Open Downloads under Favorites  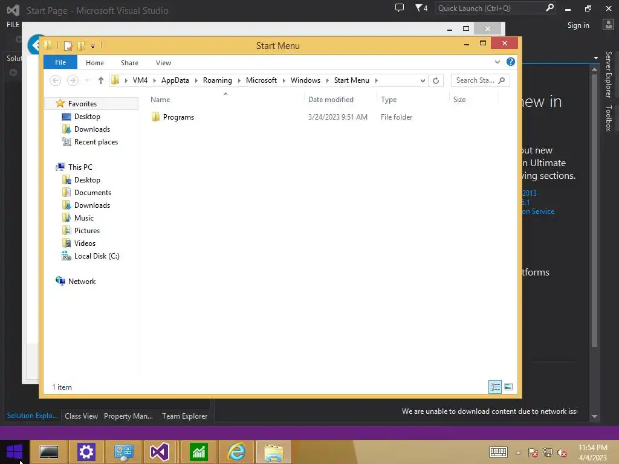[x=92, y=129]
